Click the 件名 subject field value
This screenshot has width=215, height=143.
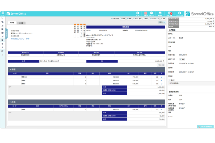(63, 61)
